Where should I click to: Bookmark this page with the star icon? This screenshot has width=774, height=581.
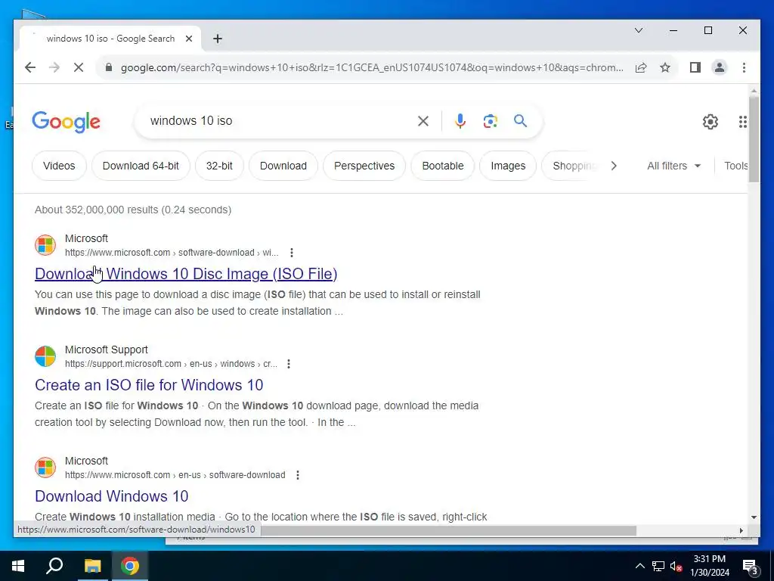(665, 67)
